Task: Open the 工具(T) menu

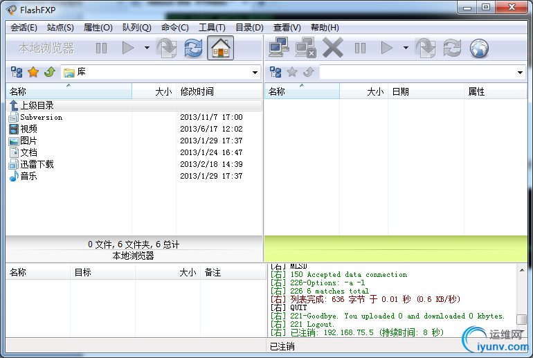Action: (x=212, y=28)
